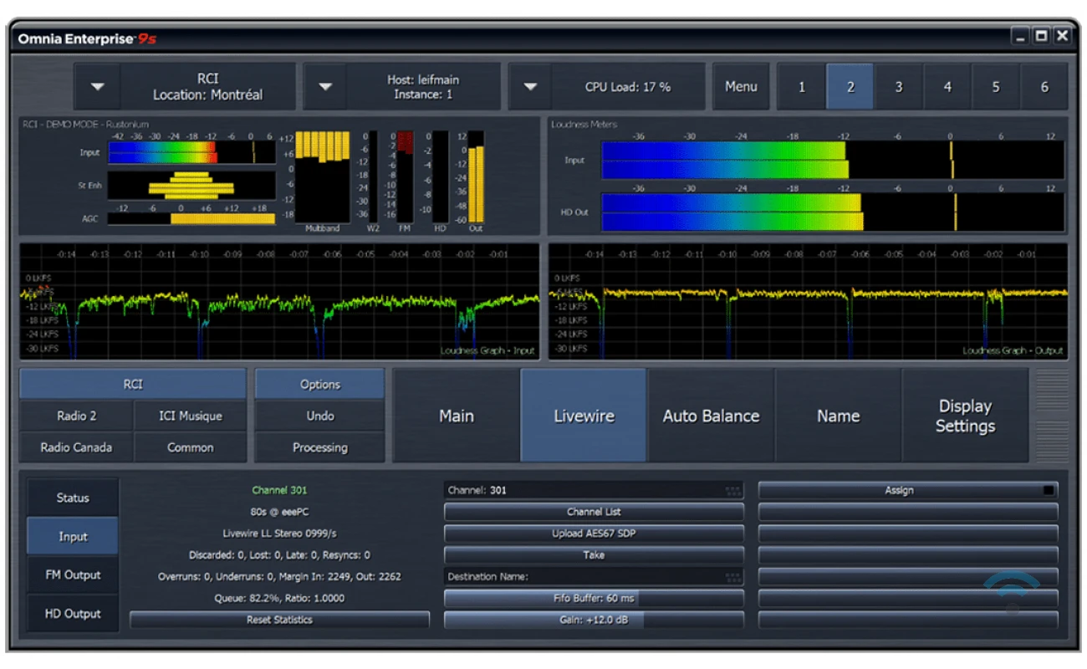Open the Display Settings tab
The height and width of the screenshot is (669, 1087).
click(x=964, y=416)
